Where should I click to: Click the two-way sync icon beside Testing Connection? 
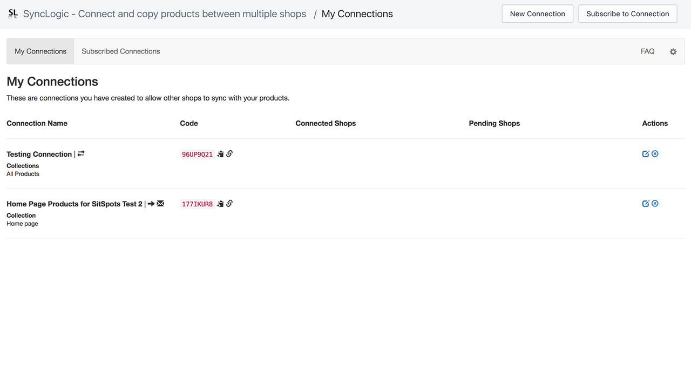tap(81, 153)
